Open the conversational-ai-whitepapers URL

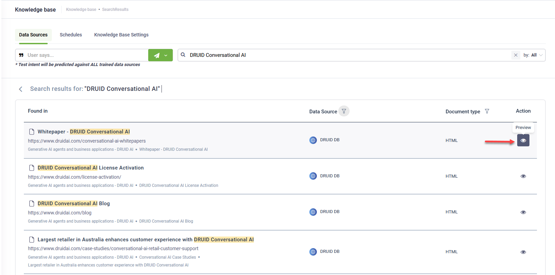click(87, 141)
